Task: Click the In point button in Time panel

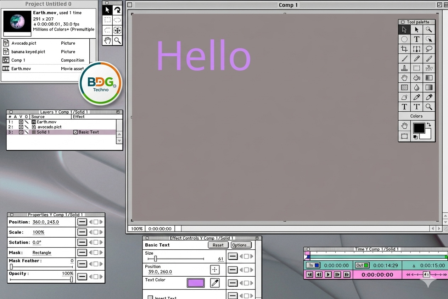Action: (313, 265)
